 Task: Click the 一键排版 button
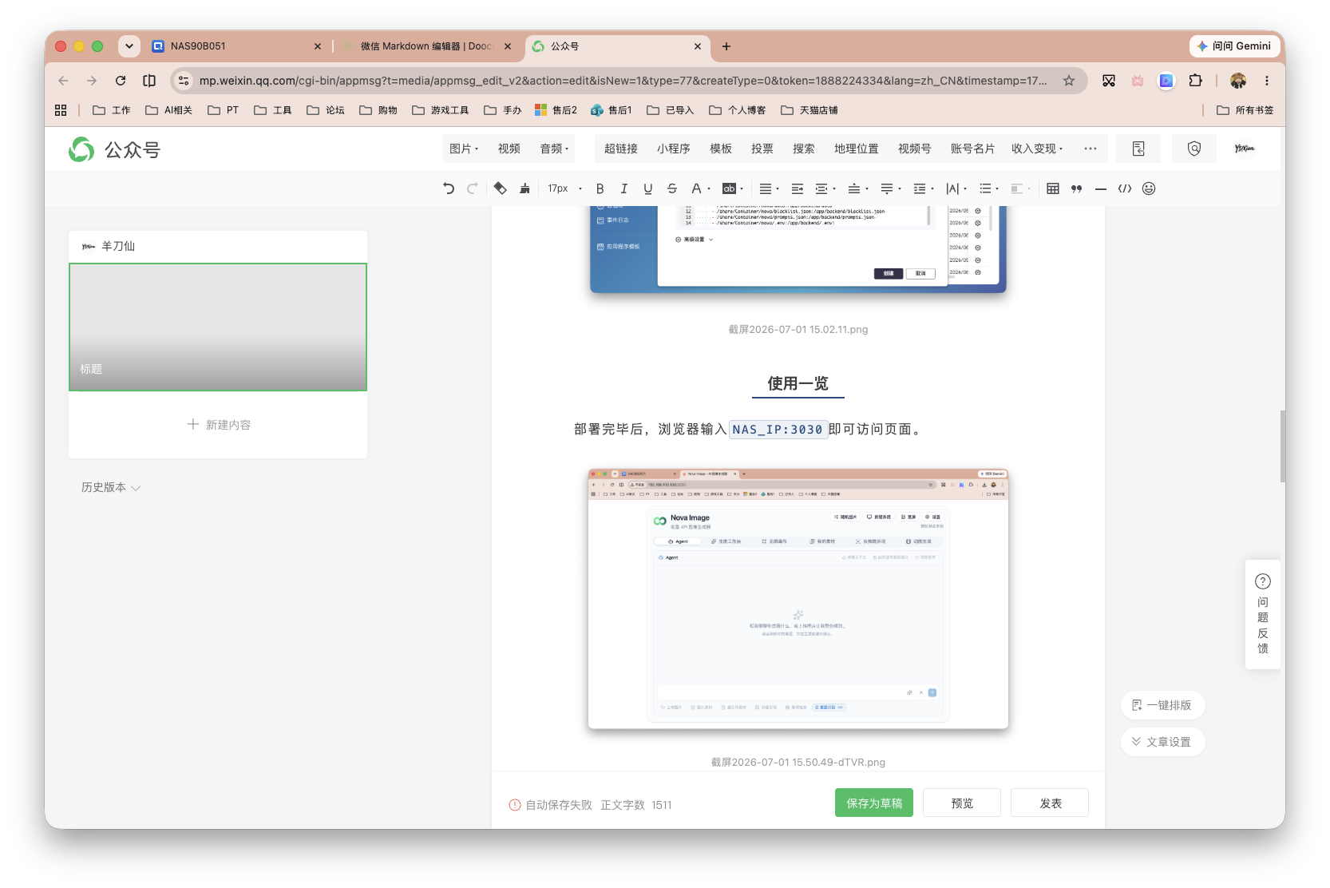click(x=1162, y=705)
